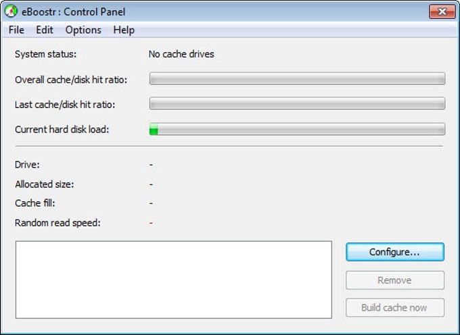Open the Options menu

(x=83, y=30)
